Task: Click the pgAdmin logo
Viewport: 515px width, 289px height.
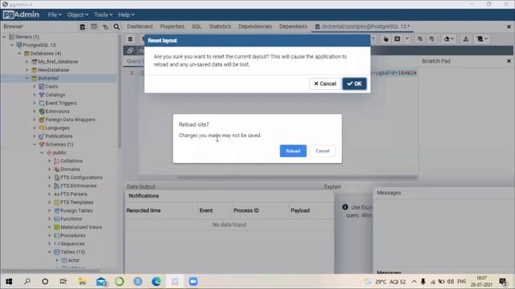Action: (21, 14)
